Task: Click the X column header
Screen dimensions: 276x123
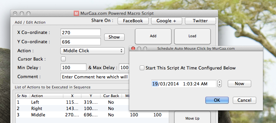Action: 72,96
